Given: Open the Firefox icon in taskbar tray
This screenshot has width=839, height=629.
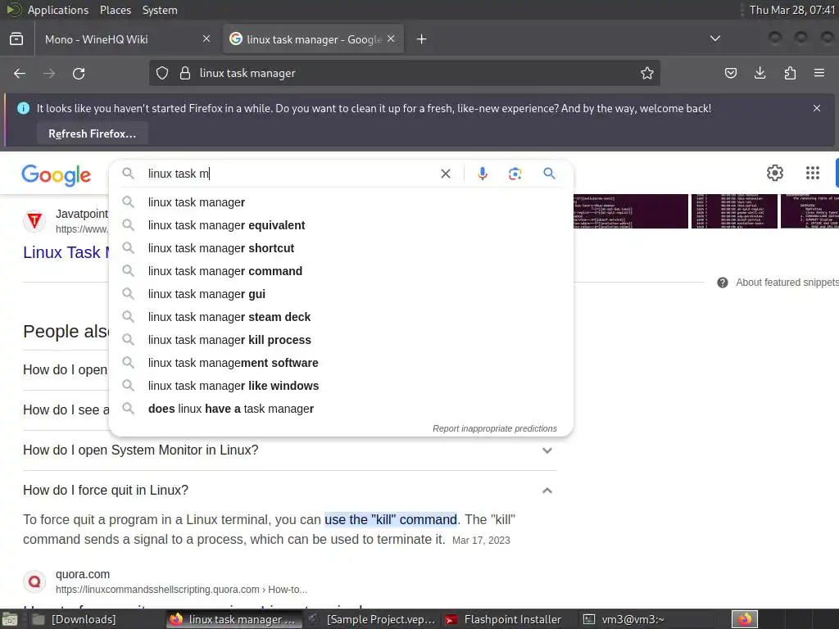Looking at the screenshot, I should click(x=745, y=619).
